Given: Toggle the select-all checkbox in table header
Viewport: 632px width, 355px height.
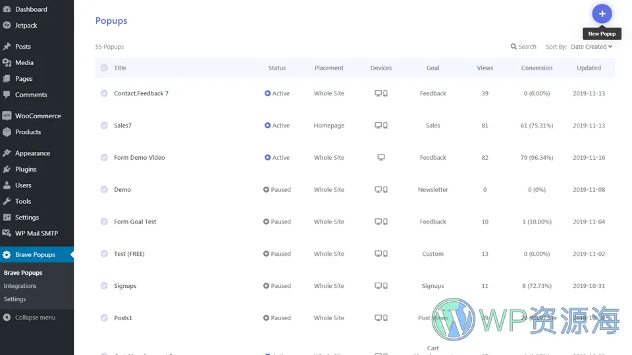Looking at the screenshot, I should tap(104, 68).
